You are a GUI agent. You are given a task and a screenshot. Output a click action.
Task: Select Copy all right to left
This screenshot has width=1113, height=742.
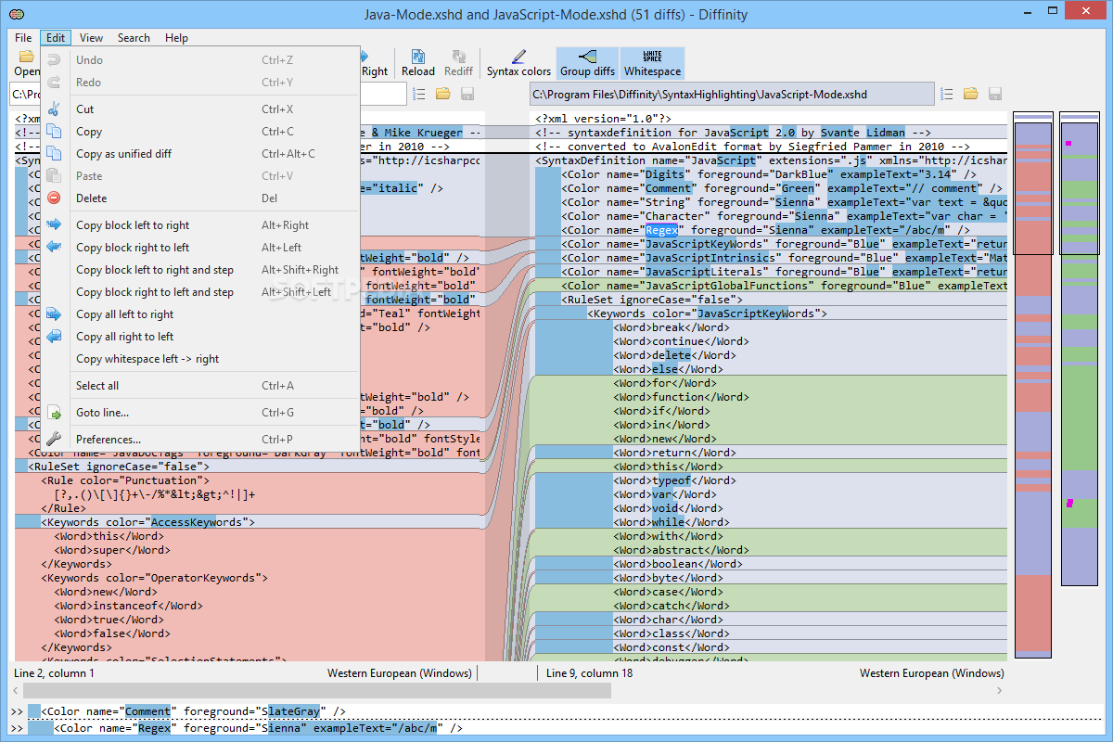pos(200,337)
